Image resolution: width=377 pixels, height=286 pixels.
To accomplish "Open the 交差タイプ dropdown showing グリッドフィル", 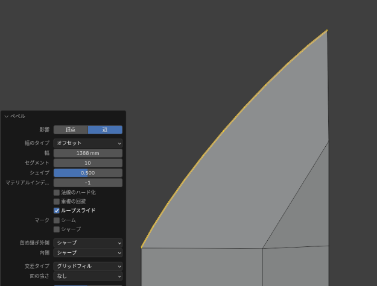I will (87, 266).
